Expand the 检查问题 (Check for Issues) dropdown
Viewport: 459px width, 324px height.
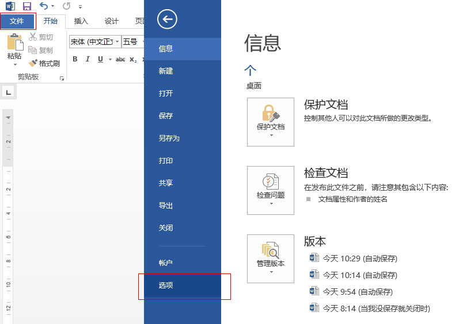(x=270, y=190)
